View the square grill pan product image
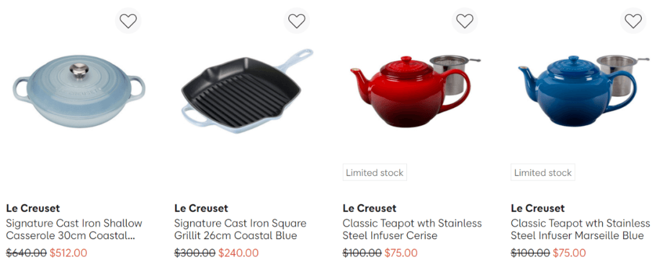The height and width of the screenshot is (265, 667). coord(247,91)
